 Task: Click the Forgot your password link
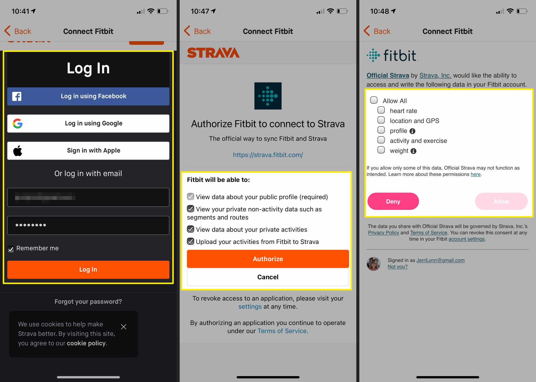[88, 301]
